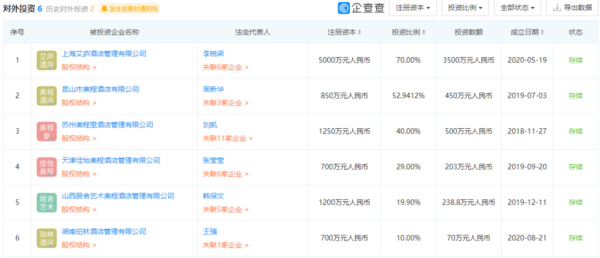View 股权结构 for 昆山市美程酒店
Viewport: 600px width, 258px height.
(x=79, y=103)
